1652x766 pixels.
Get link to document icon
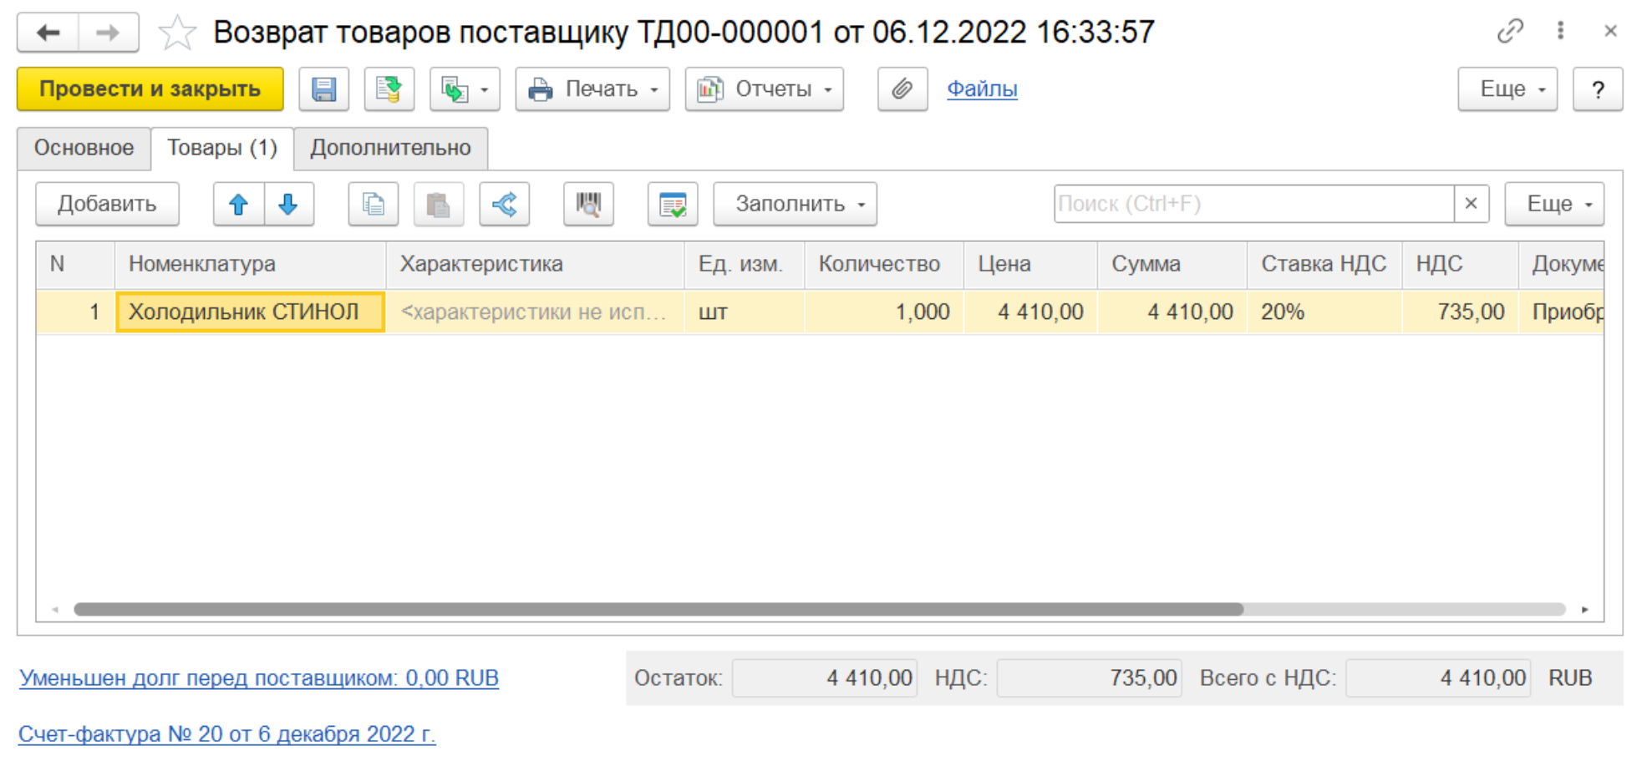1509,32
